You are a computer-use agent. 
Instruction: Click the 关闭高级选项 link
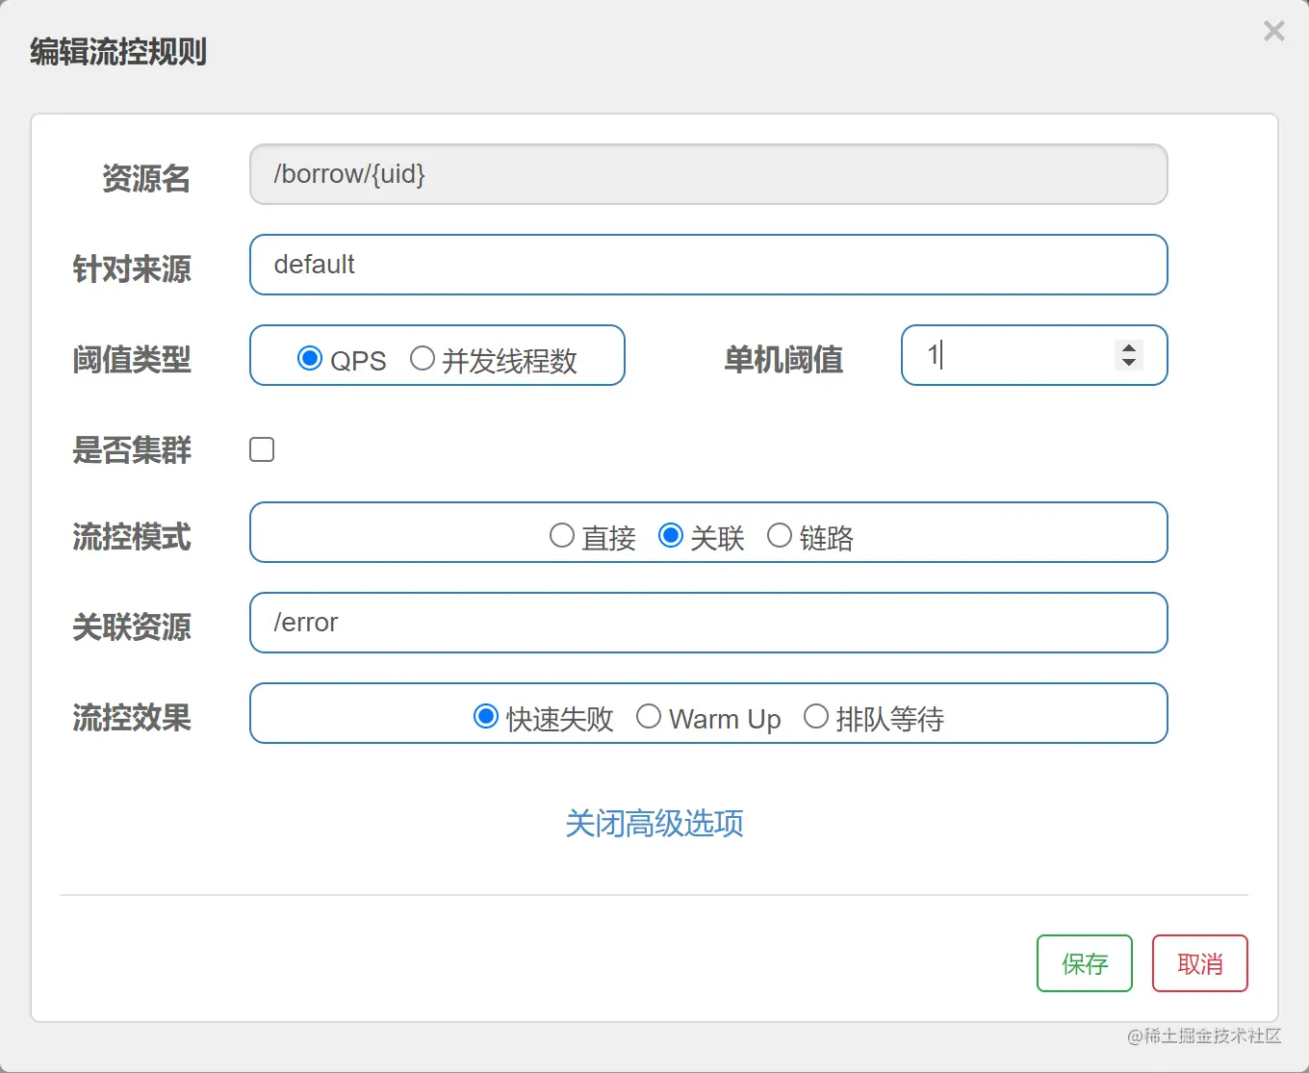pos(654,824)
